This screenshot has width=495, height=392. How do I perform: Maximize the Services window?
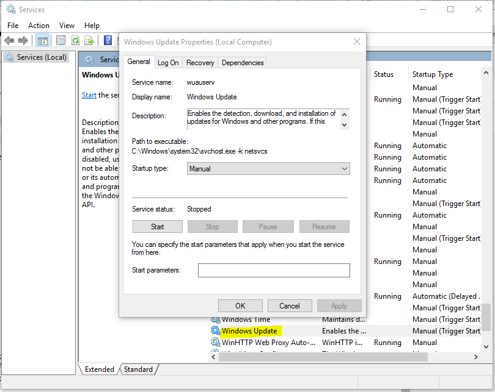450,9
